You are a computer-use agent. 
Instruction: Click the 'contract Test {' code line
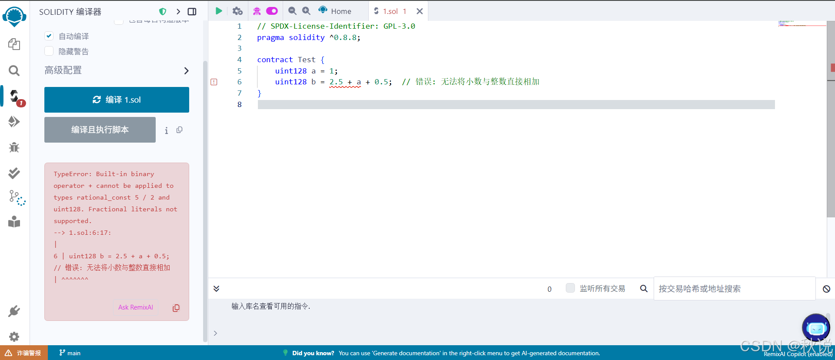(291, 60)
